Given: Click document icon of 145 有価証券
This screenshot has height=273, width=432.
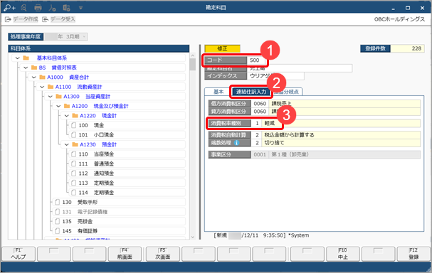Looking at the screenshot, I should click(58, 231).
